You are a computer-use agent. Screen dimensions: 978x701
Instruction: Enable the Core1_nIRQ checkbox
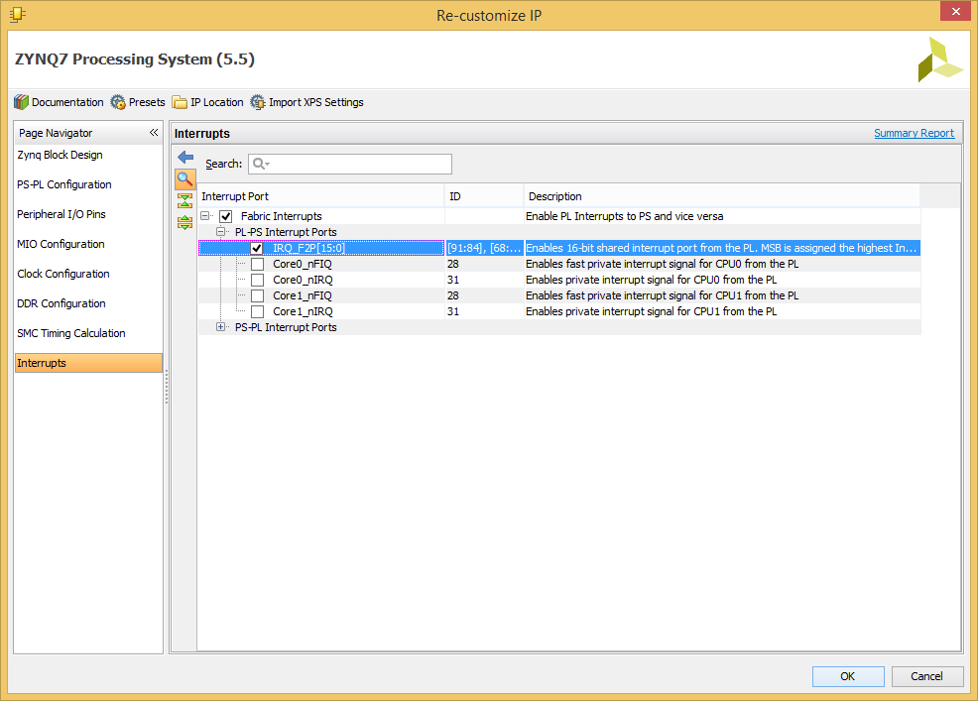click(x=257, y=311)
